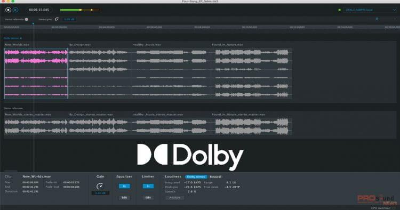Click the Dolby Atmos track label
Viewport: 400px width, 210px height.
[x=11, y=38]
